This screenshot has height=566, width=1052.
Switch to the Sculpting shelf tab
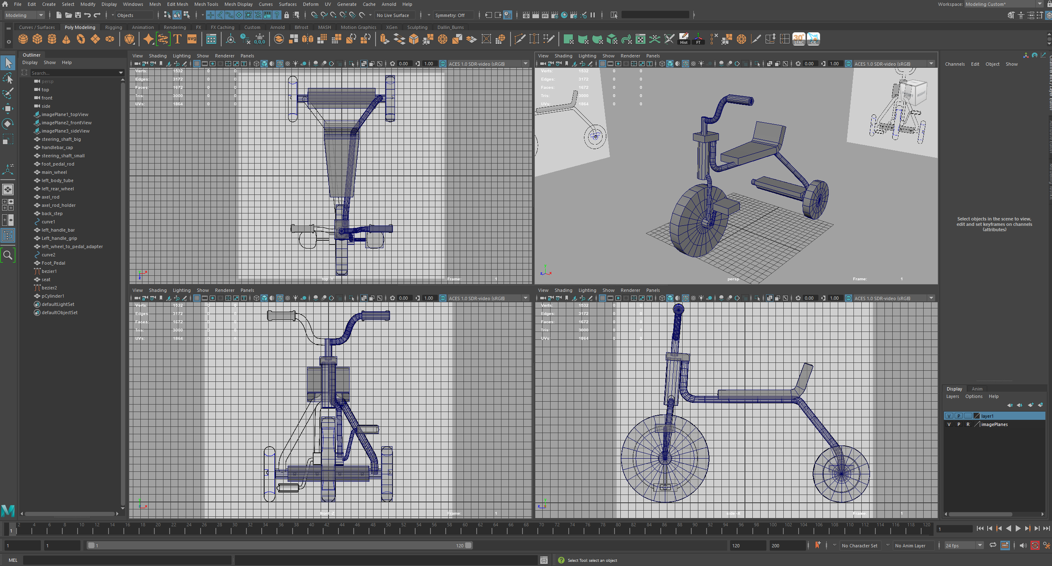tap(417, 27)
